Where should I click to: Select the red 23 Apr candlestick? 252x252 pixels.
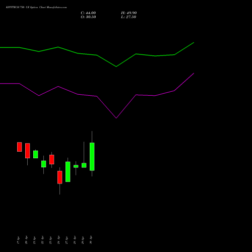coord(52,159)
